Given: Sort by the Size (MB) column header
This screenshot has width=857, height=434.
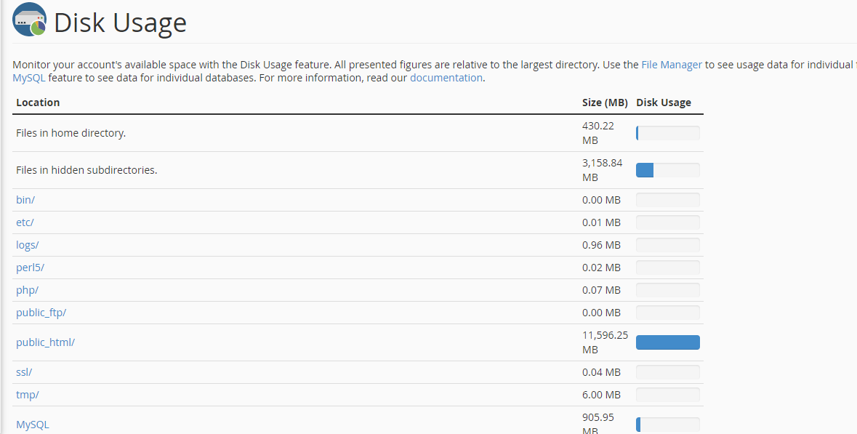Looking at the screenshot, I should tap(605, 102).
